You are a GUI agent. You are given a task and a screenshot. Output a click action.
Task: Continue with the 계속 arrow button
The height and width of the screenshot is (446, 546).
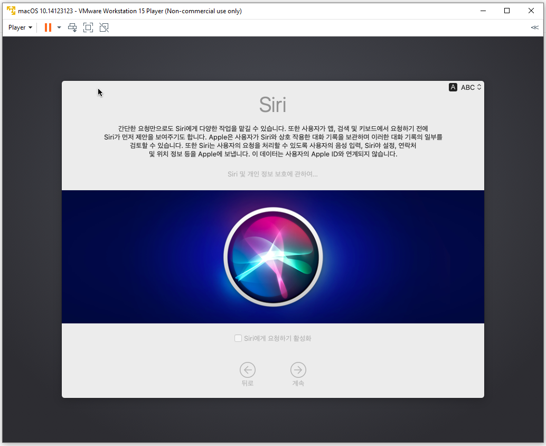pyautogui.click(x=298, y=370)
